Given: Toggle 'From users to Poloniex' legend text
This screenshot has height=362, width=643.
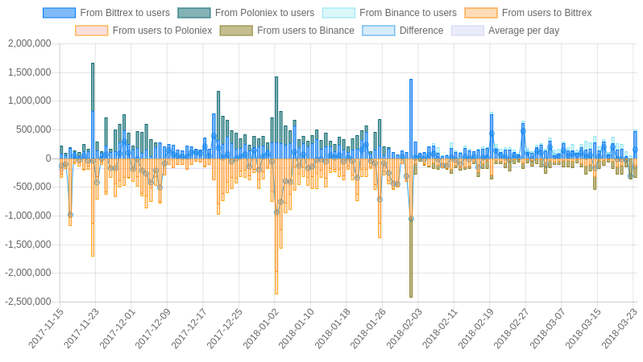Looking at the screenshot, I should pos(162,31).
